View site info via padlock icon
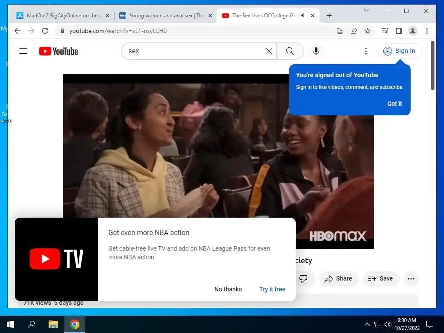This screenshot has width=444, height=333. pyautogui.click(x=62, y=31)
